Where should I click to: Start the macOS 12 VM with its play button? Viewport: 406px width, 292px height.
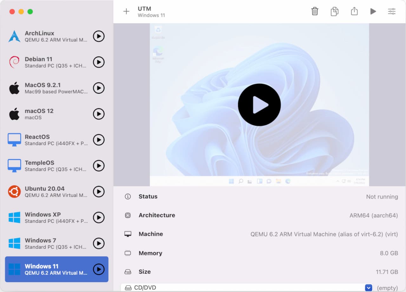coord(99,114)
